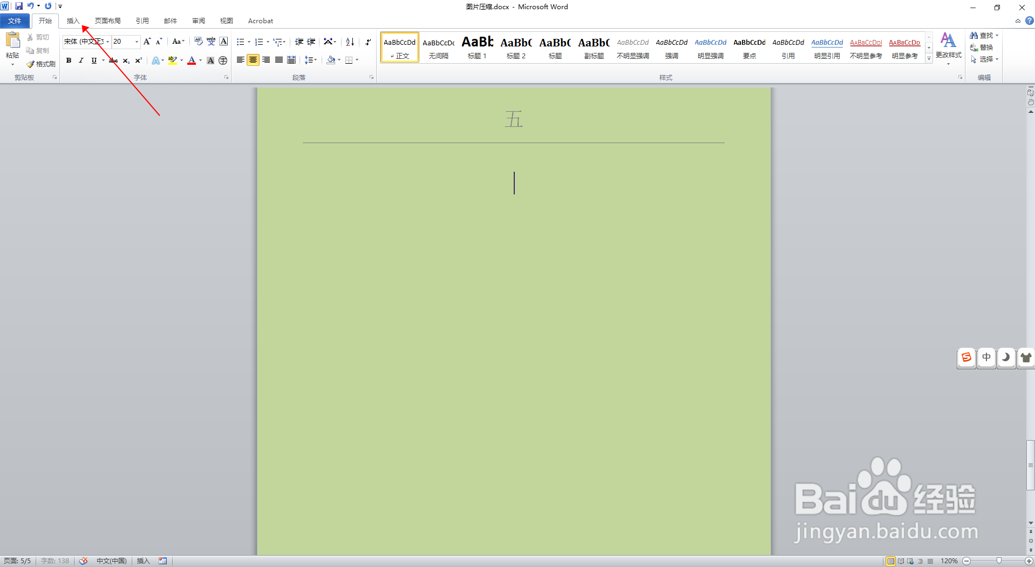The height and width of the screenshot is (567, 1035).
Task: Click the Clear Formatting eraser icon
Action: point(198,42)
